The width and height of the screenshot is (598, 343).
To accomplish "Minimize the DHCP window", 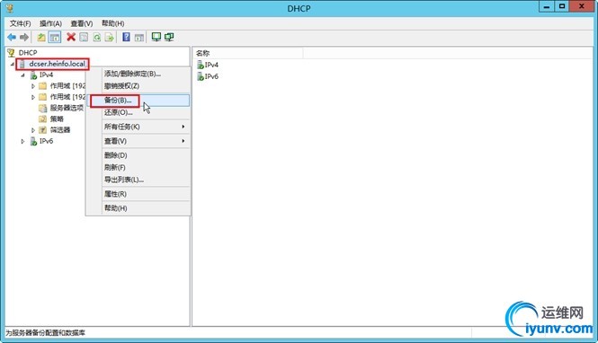I will click(x=547, y=6).
